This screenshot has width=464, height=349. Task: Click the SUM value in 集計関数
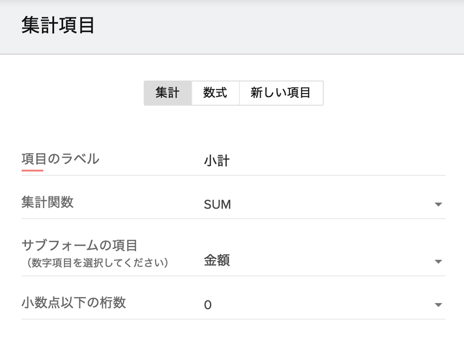click(x=217, y=205)
